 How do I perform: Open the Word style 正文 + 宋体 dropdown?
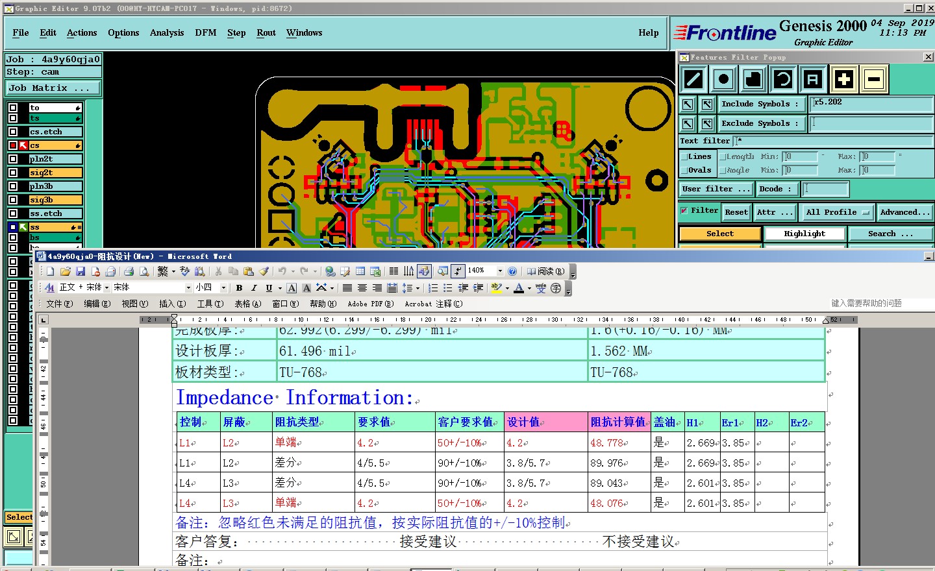coord(106,288)
